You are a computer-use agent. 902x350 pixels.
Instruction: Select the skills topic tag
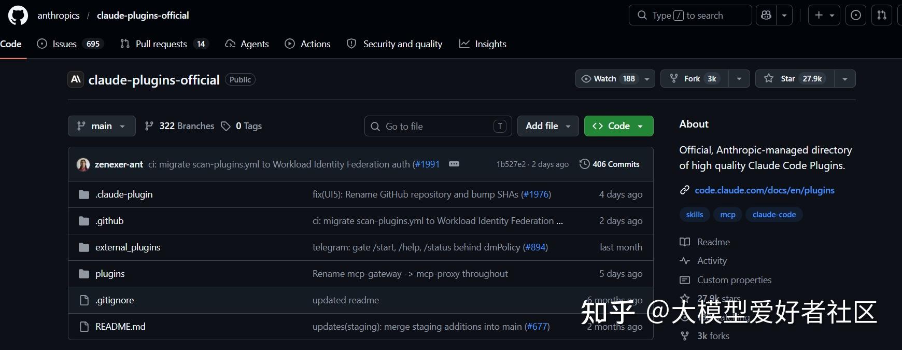coord(695,215)
